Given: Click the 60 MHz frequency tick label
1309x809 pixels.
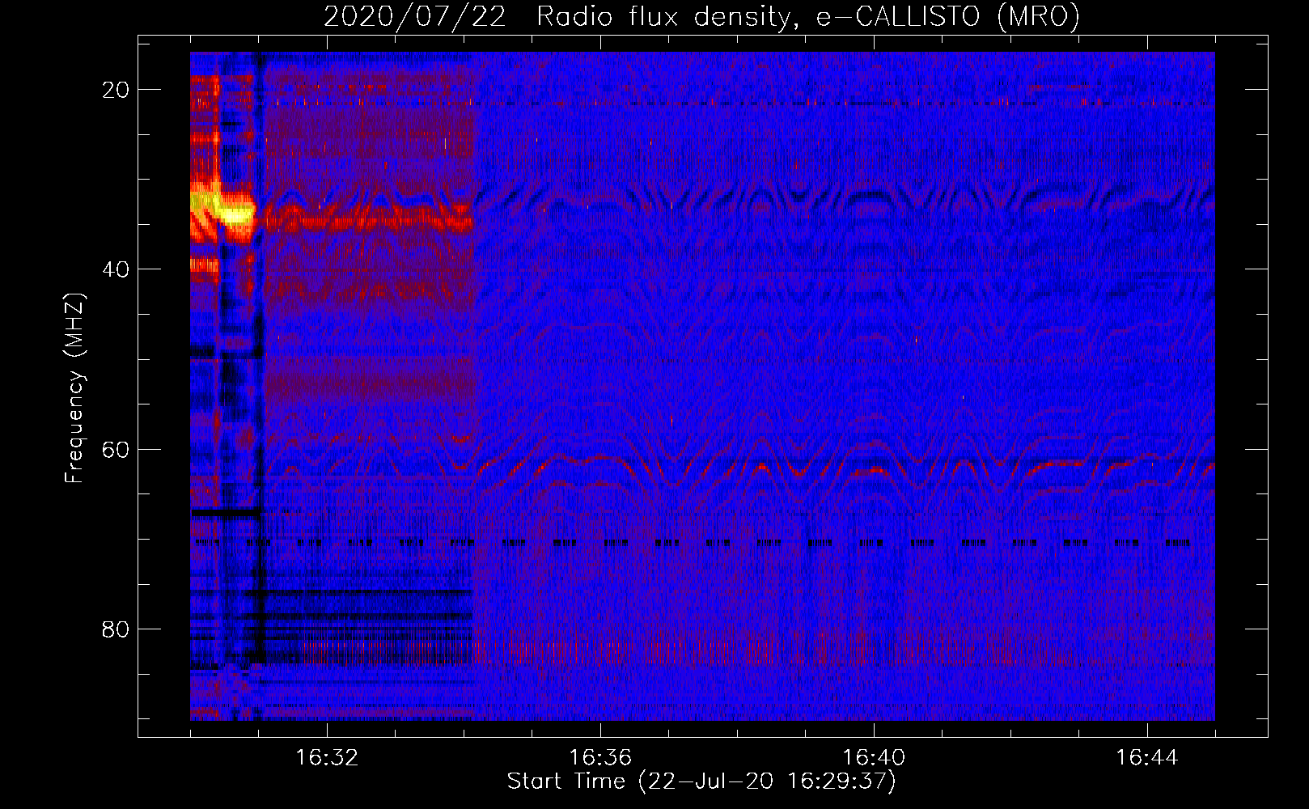Looking at the screenshot, I should click(116, 449).
